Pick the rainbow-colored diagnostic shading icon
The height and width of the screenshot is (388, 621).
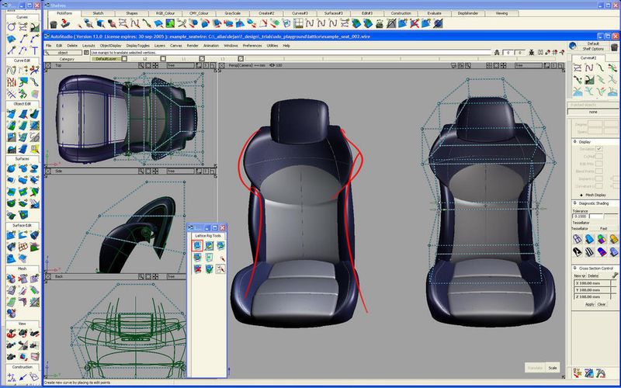[x=602, y=239]
